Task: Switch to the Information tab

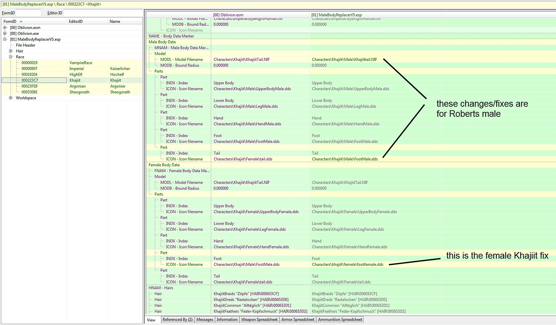Action: tap(227, 319)
